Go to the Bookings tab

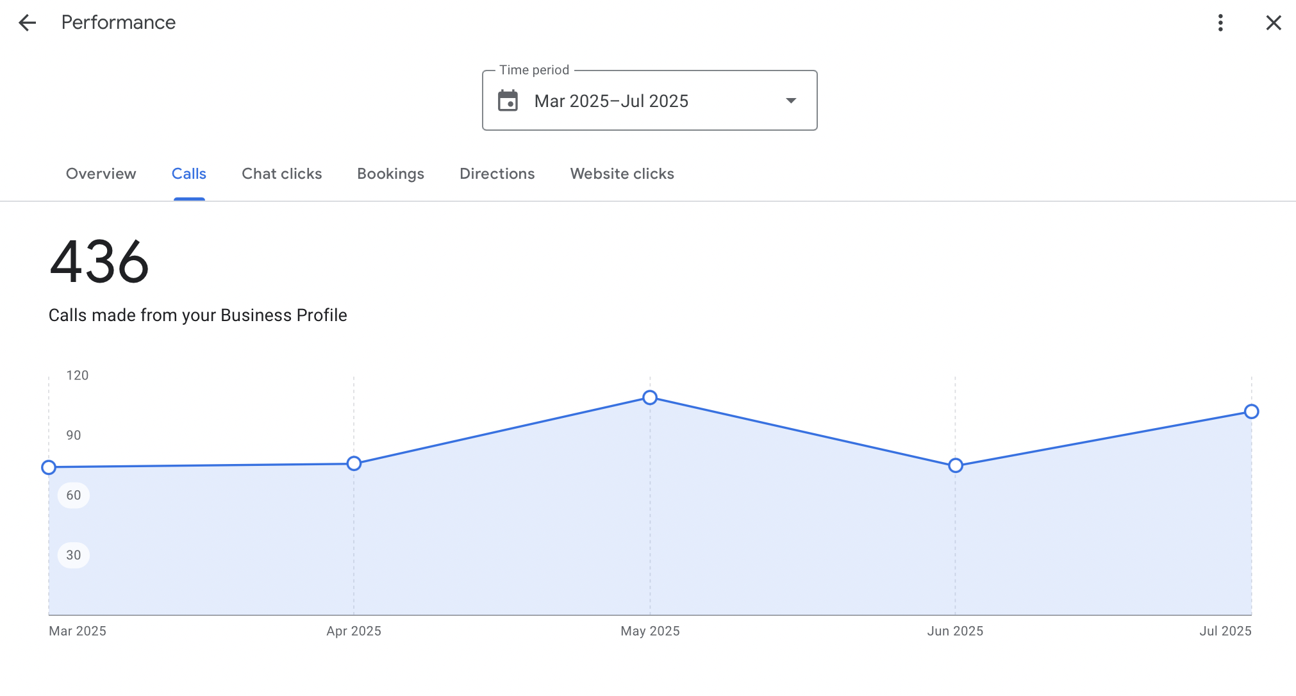click(x=390, y=174)
